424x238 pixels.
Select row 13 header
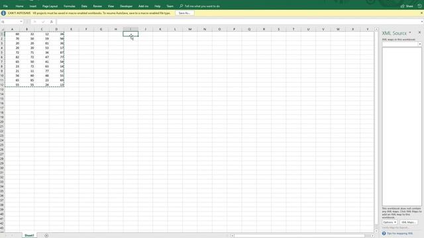(x=2, y=89)
